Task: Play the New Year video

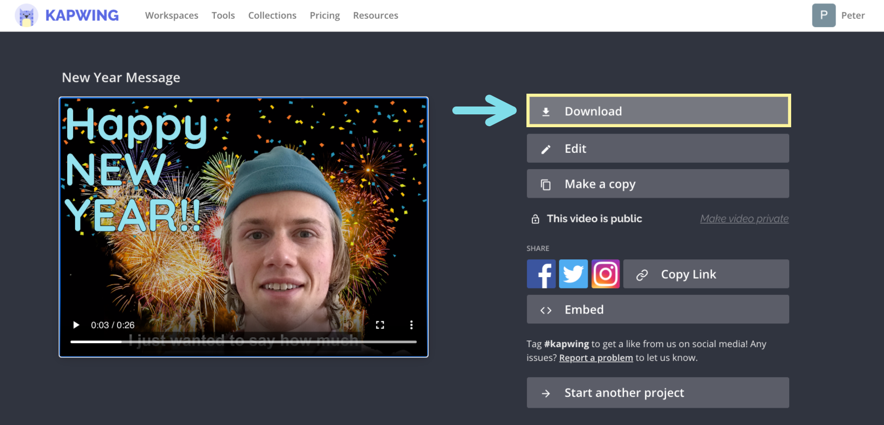Action: point(76,325)
